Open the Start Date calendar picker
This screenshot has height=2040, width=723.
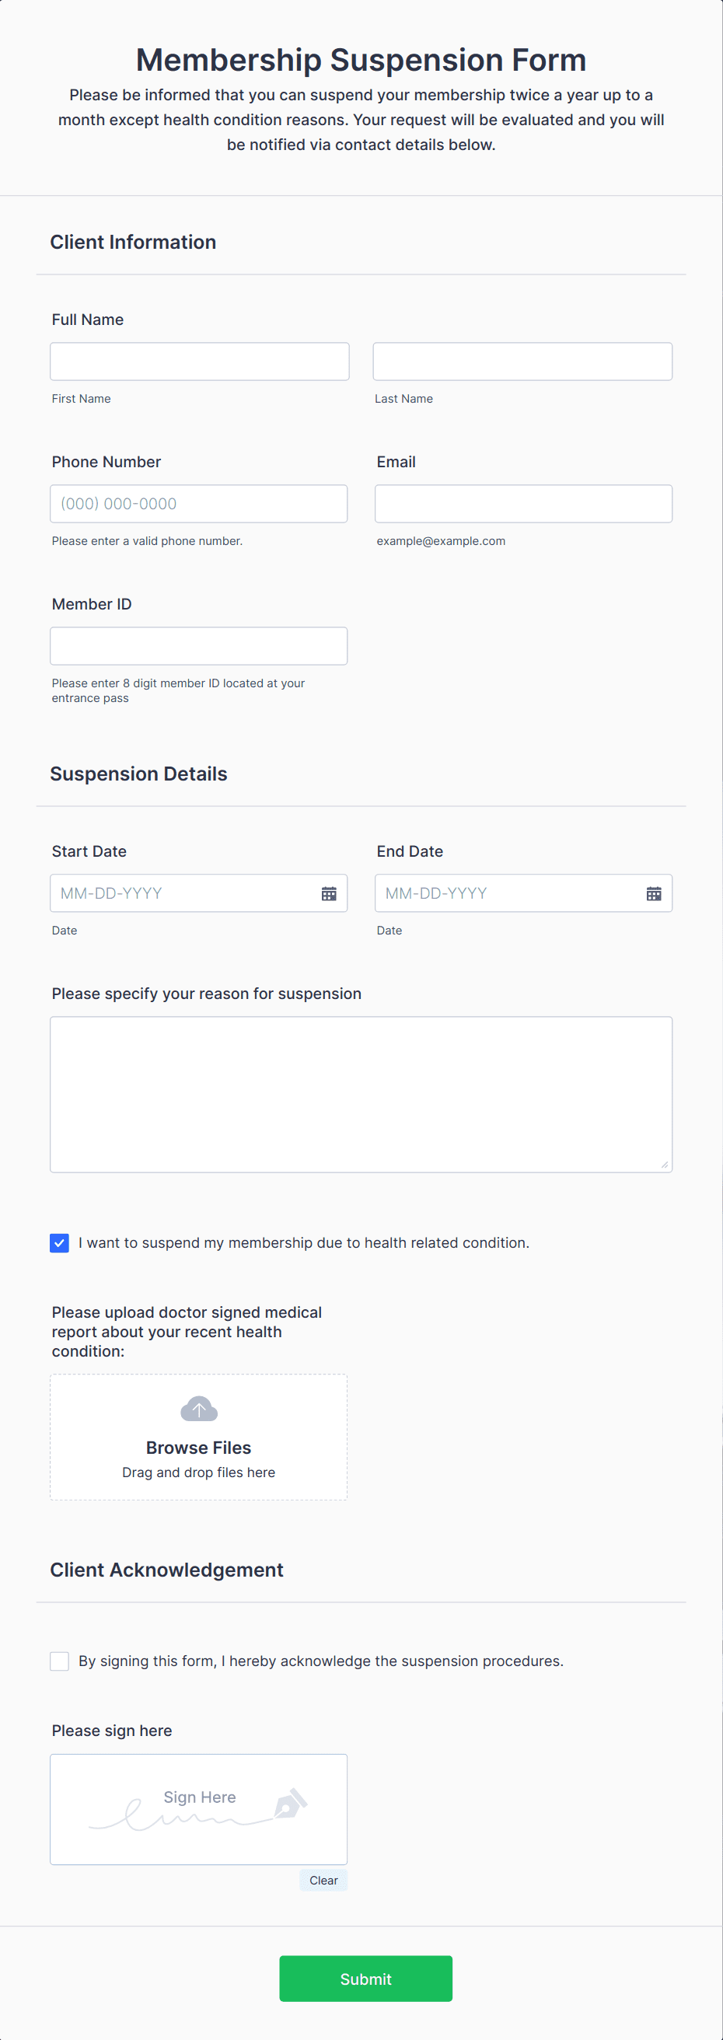330,892
